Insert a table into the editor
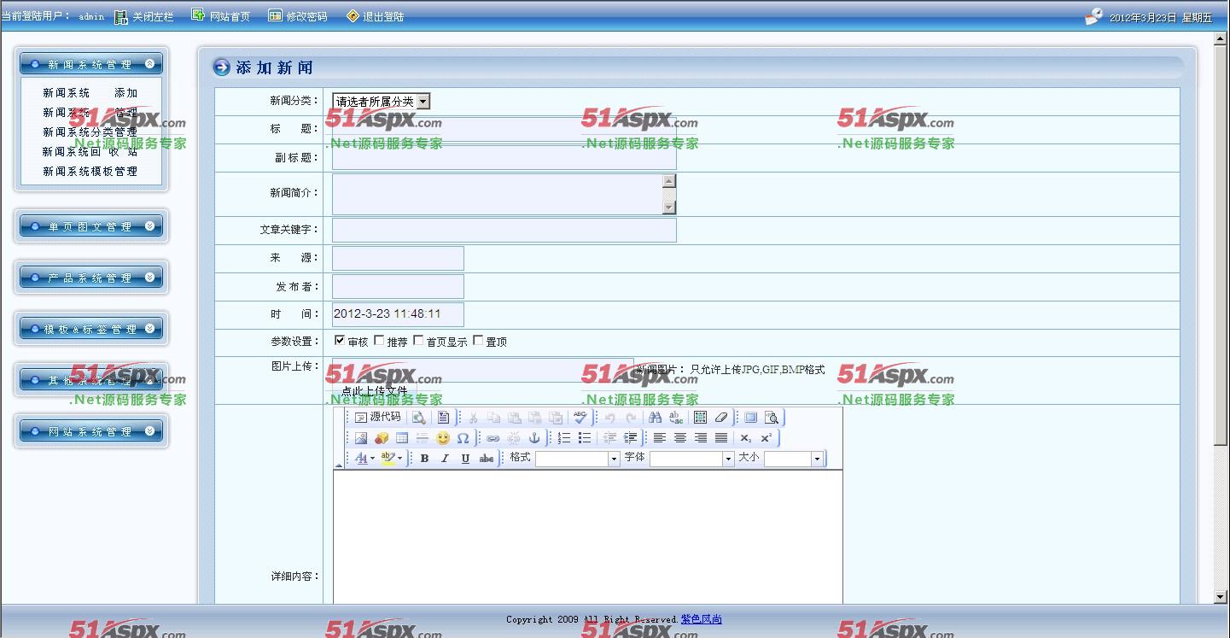Image resolution: width=1230 pixels, height=638 pixels. point(402,438)
